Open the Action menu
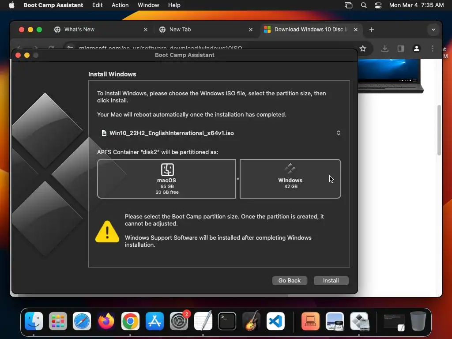Viewport: 452px width, 339px height. coord(120,5)
